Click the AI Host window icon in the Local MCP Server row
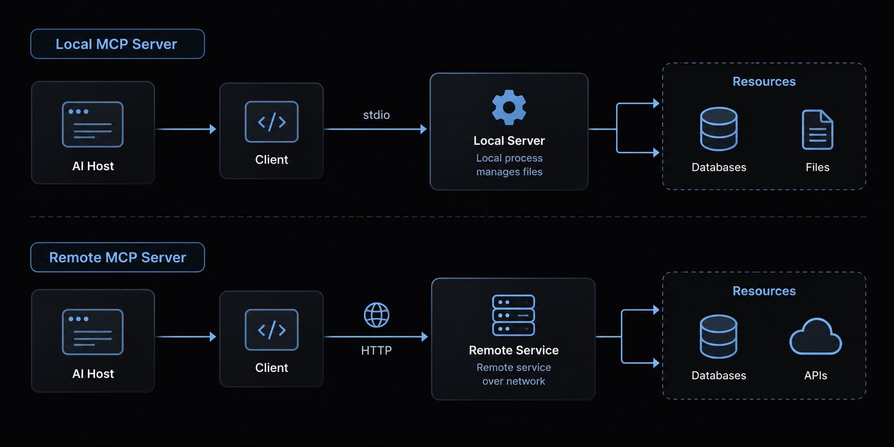This screenshot has width=894, height=447. [93, 124]
